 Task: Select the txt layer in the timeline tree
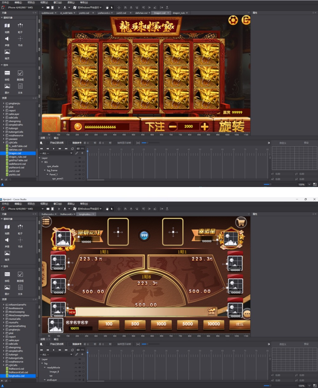coord(51,376)
